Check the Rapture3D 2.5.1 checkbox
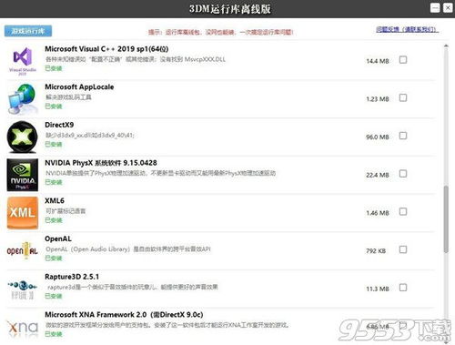Screen dimensions: 455x345 point(403,288)
